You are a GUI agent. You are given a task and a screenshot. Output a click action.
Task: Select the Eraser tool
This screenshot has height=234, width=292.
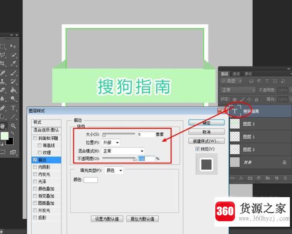click(x=3, y=90)
